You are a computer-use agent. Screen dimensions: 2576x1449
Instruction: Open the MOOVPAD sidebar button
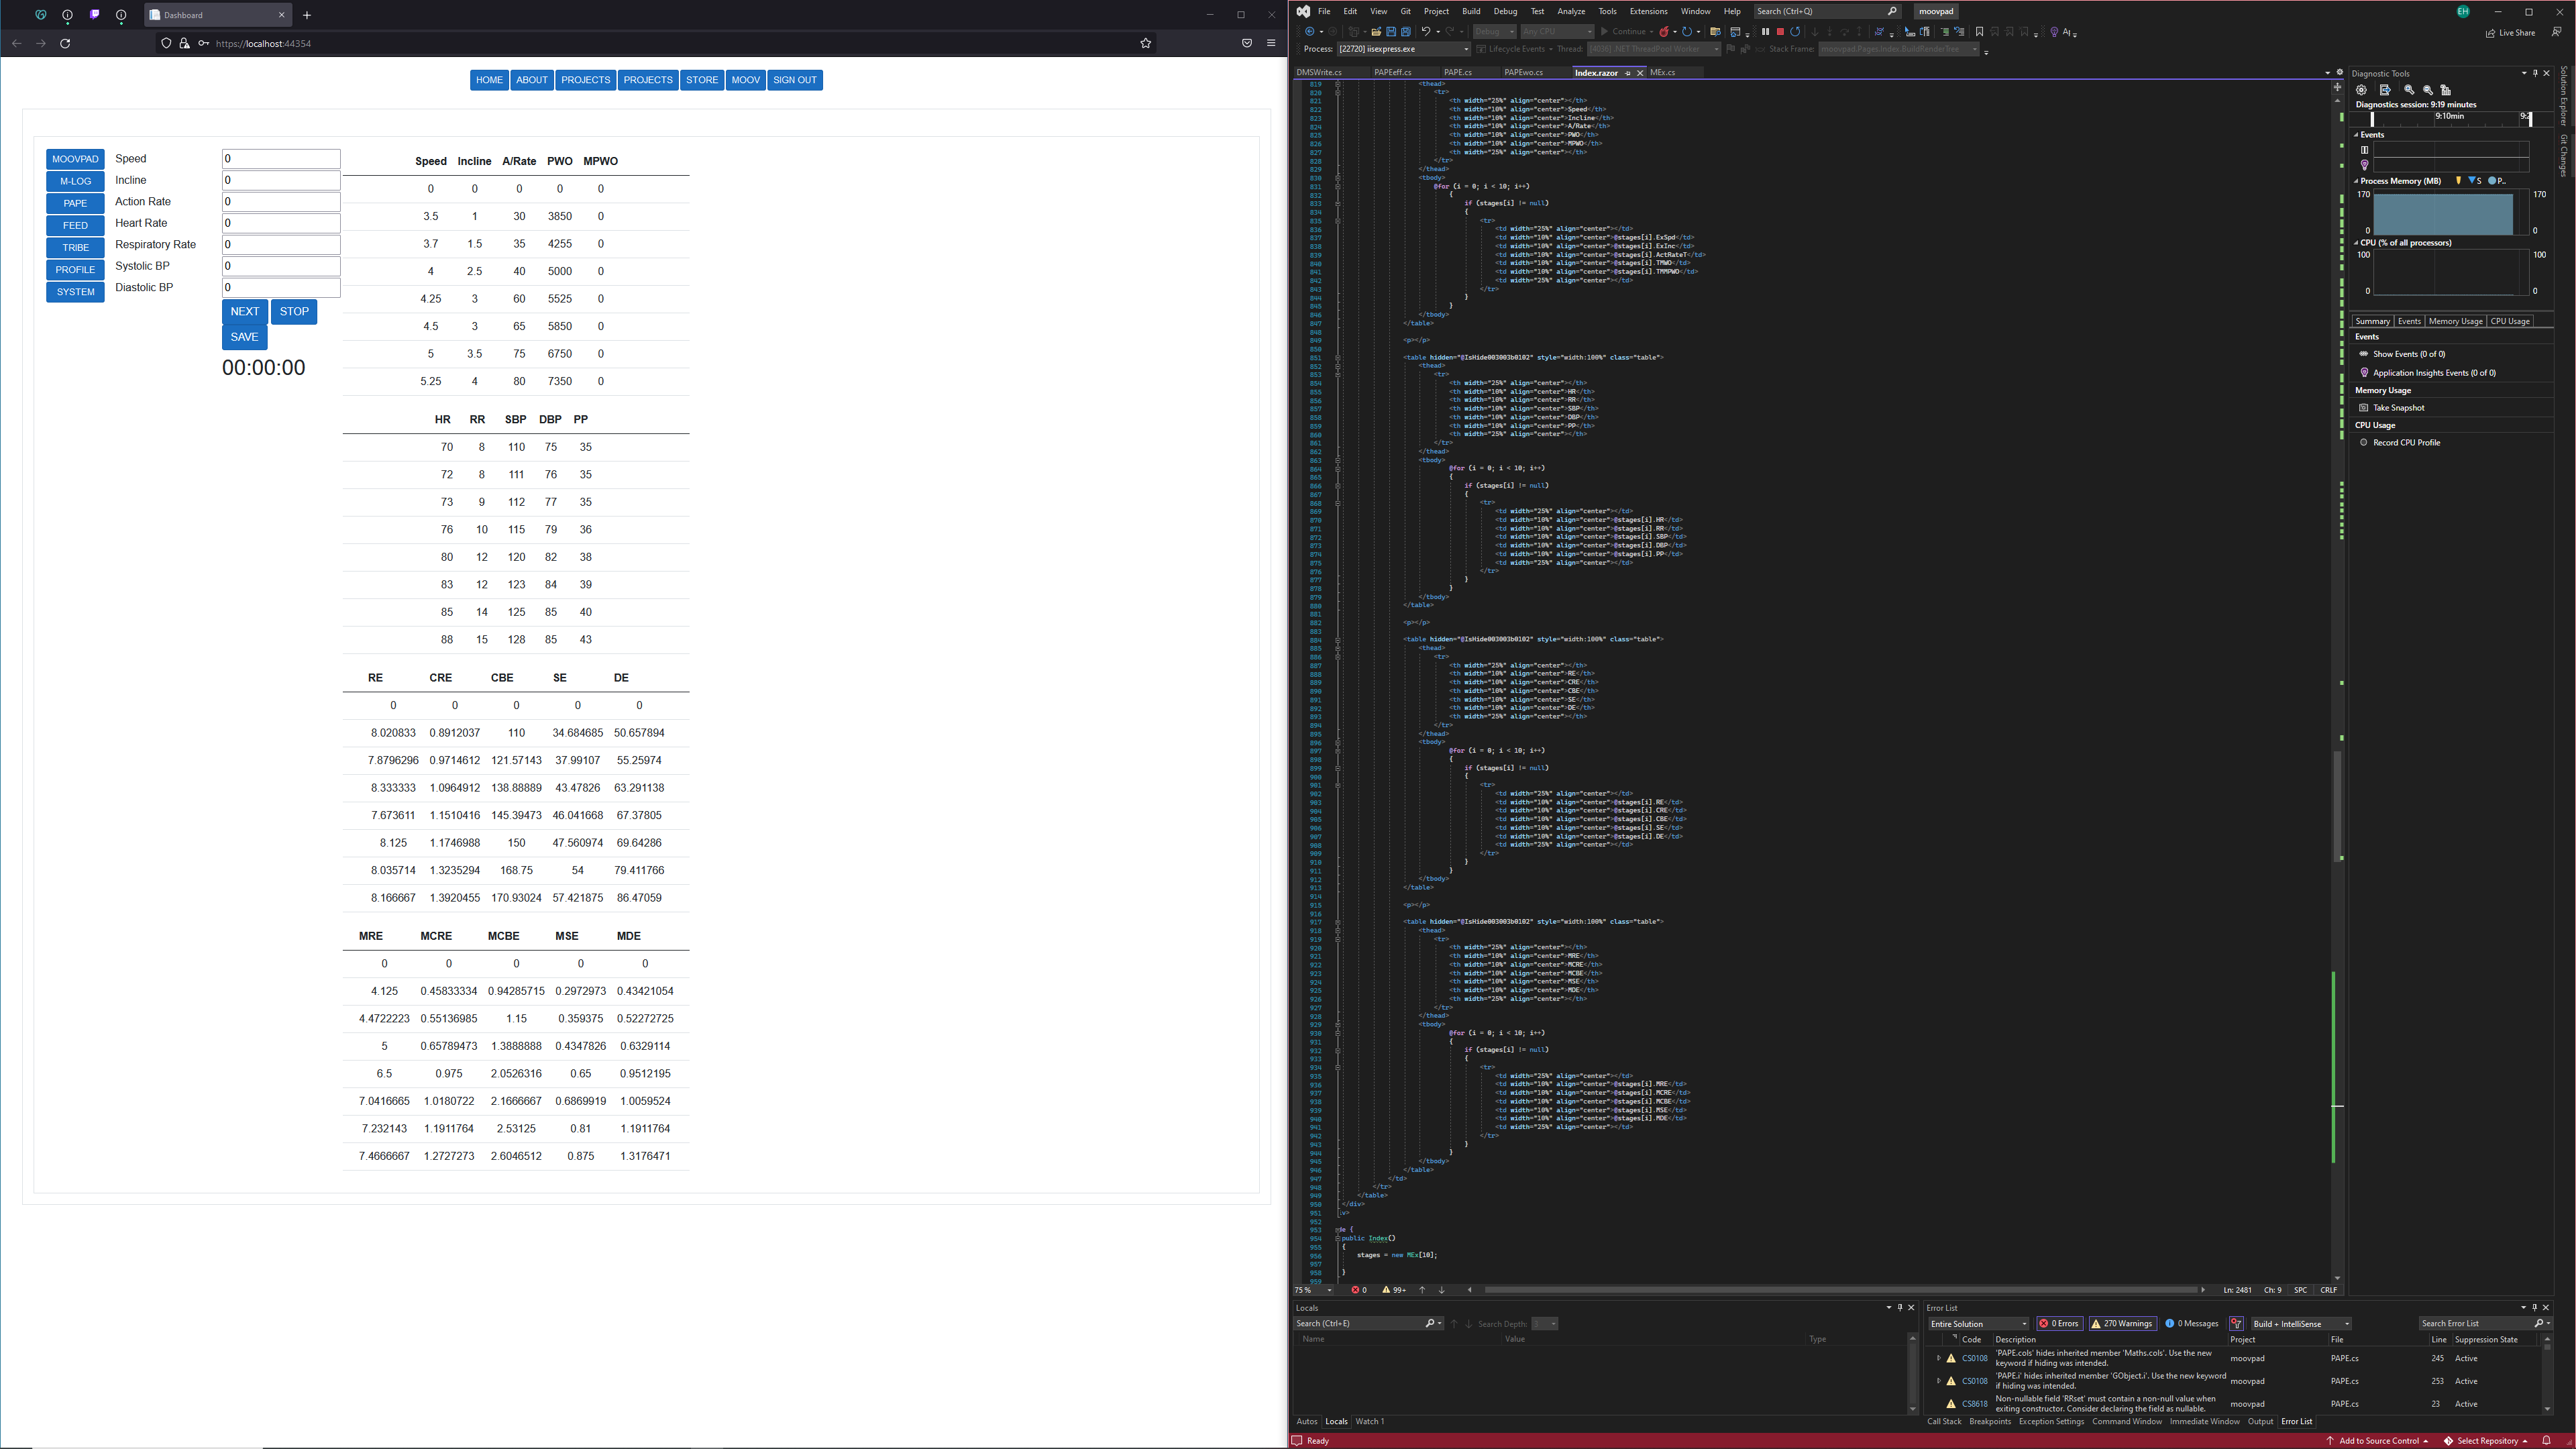75,159
